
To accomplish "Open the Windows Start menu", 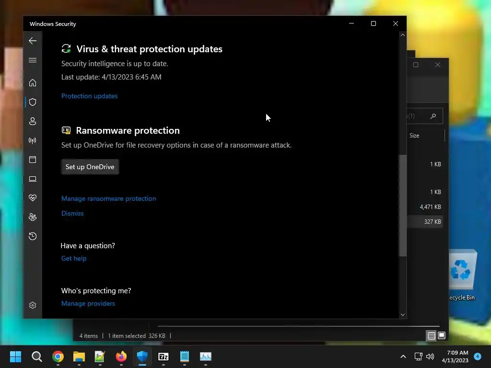I will tap(15, 356).
